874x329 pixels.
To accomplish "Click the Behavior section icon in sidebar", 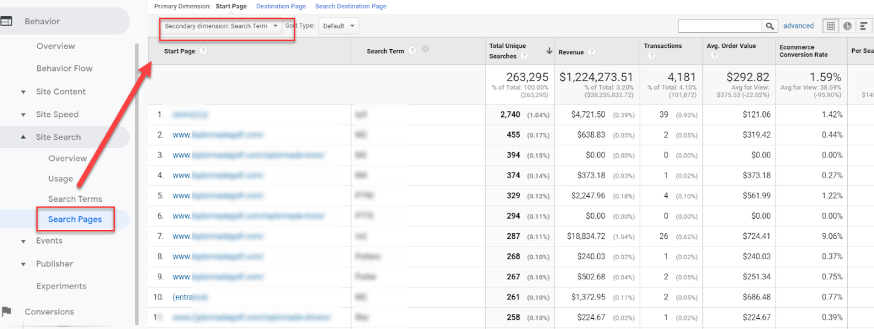I will 7,21.
